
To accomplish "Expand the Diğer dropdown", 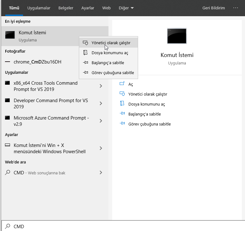I will pos(126,8).
